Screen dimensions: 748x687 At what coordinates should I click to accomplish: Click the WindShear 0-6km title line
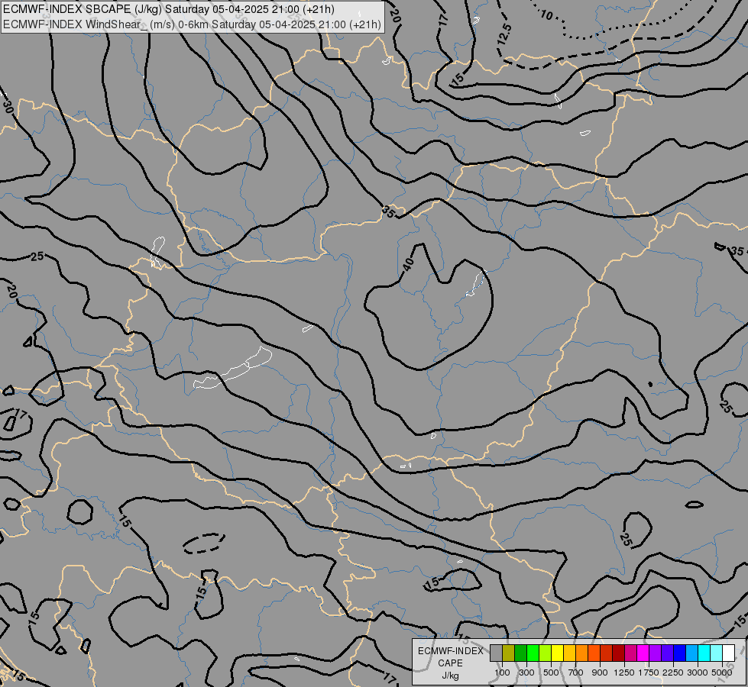click(x=192, y=24)
